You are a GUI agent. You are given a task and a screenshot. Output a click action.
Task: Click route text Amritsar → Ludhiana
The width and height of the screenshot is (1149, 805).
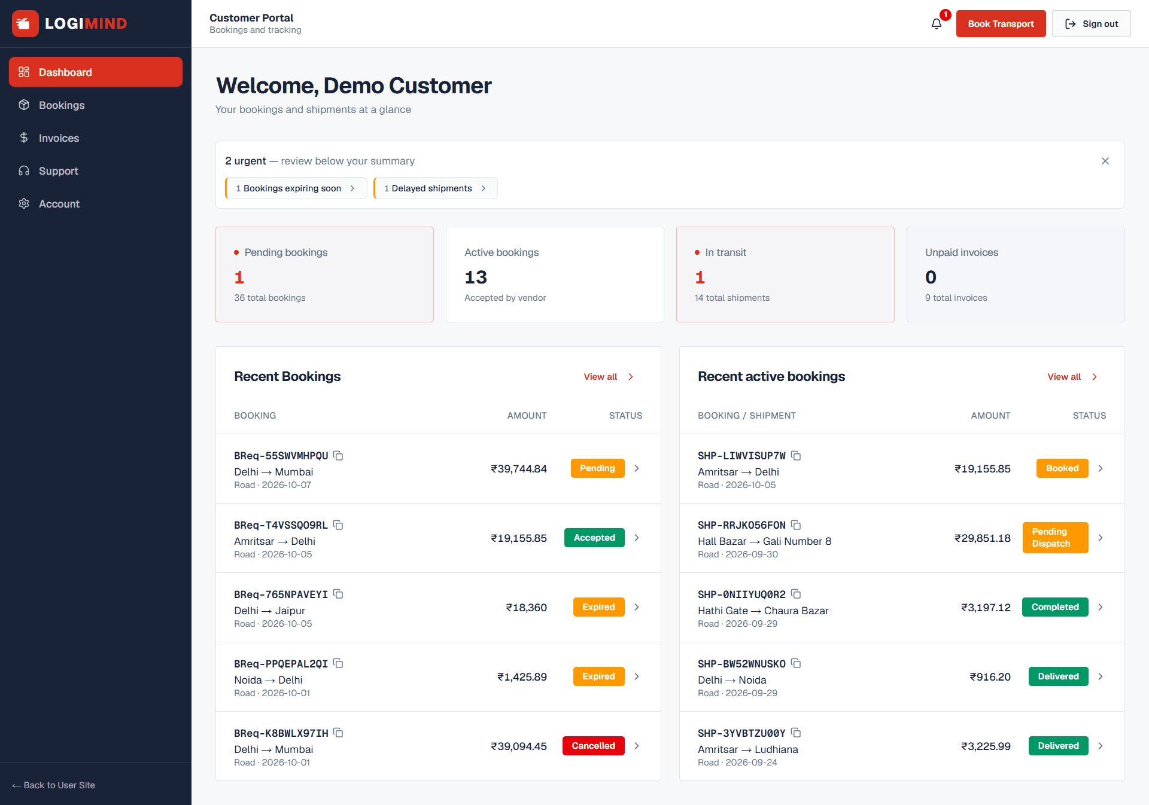(x=747, y=749)
